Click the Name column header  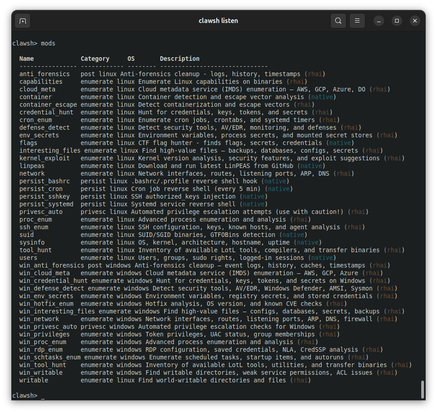[27, 59]
